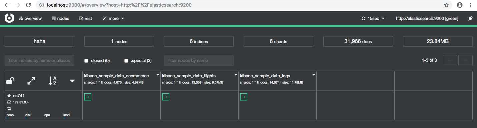The image size is (477, 128).
Task: Click shard 0 of kibana_sample_data_logs
Action: tap(244, 97)
